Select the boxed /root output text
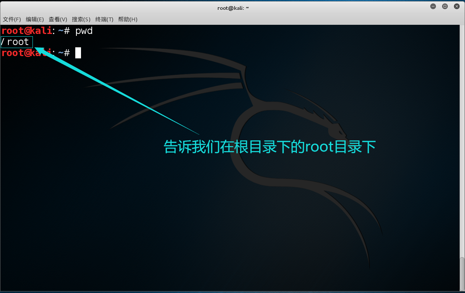 pyautogui.click(x=16, y=42)
